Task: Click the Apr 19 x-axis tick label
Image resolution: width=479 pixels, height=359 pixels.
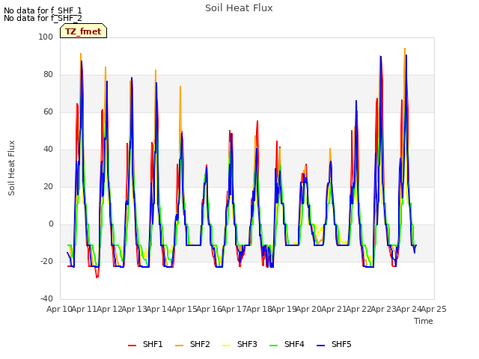Action: pos(284,309)
